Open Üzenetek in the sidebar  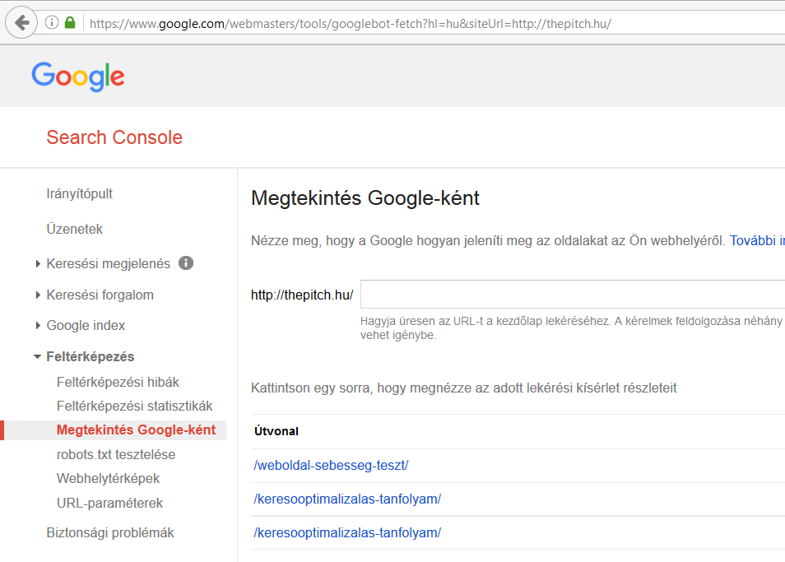pos(74,229)
